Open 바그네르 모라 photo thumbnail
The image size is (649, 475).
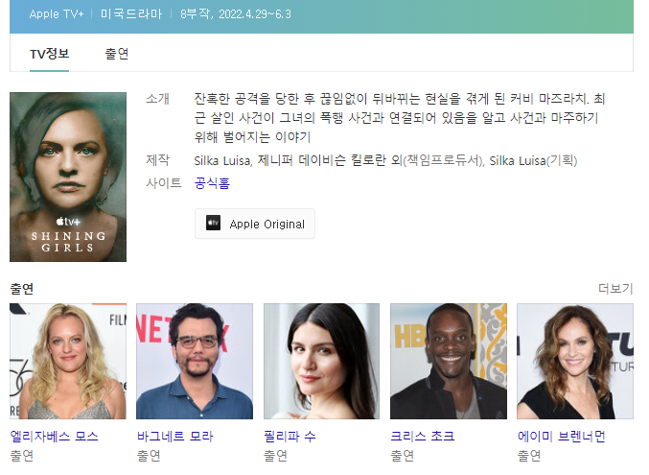coord(195,362)
